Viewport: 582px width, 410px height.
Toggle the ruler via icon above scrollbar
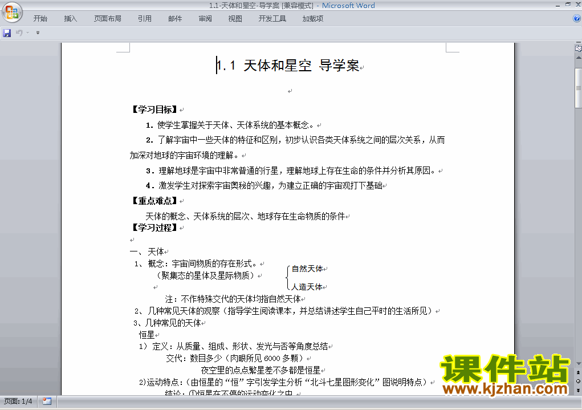tap(578, 48)
